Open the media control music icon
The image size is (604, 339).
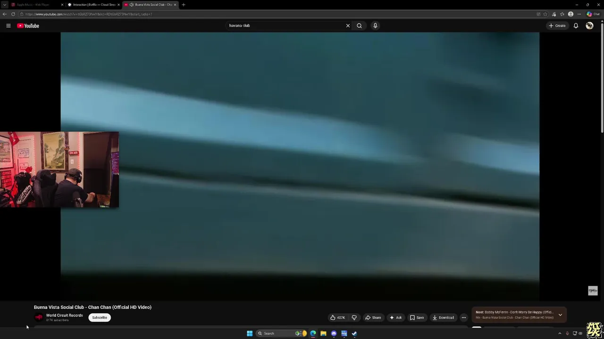pos(554,14)
